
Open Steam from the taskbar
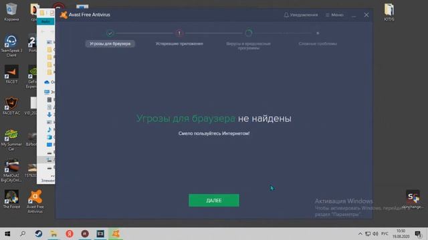click(38, 234)
